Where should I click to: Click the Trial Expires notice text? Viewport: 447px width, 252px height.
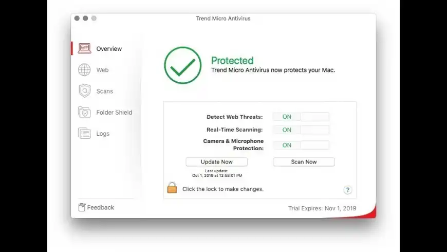pos(322,208)
